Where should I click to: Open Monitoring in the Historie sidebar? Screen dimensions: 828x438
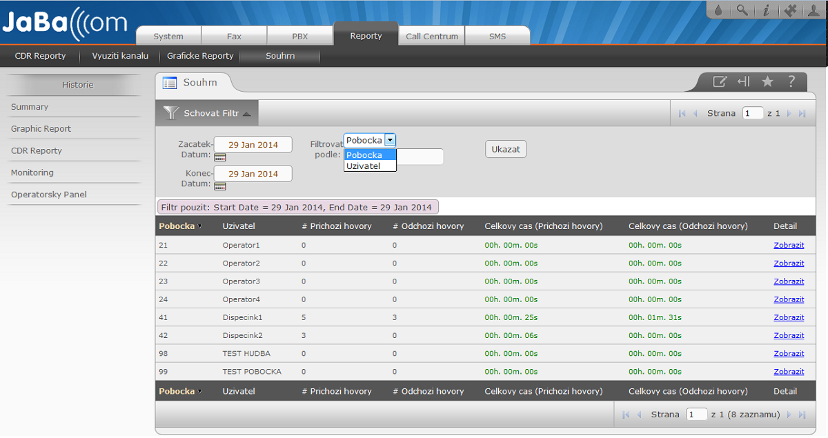click(x=32, y=172)
